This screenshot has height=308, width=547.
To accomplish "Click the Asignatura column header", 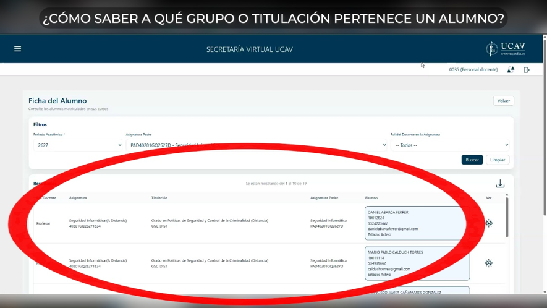I will 78,198.
